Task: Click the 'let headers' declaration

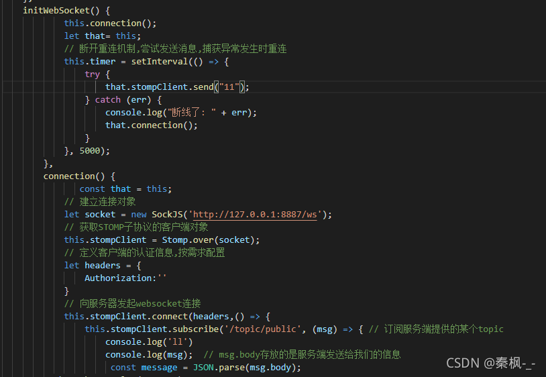Action: (92, 266)
